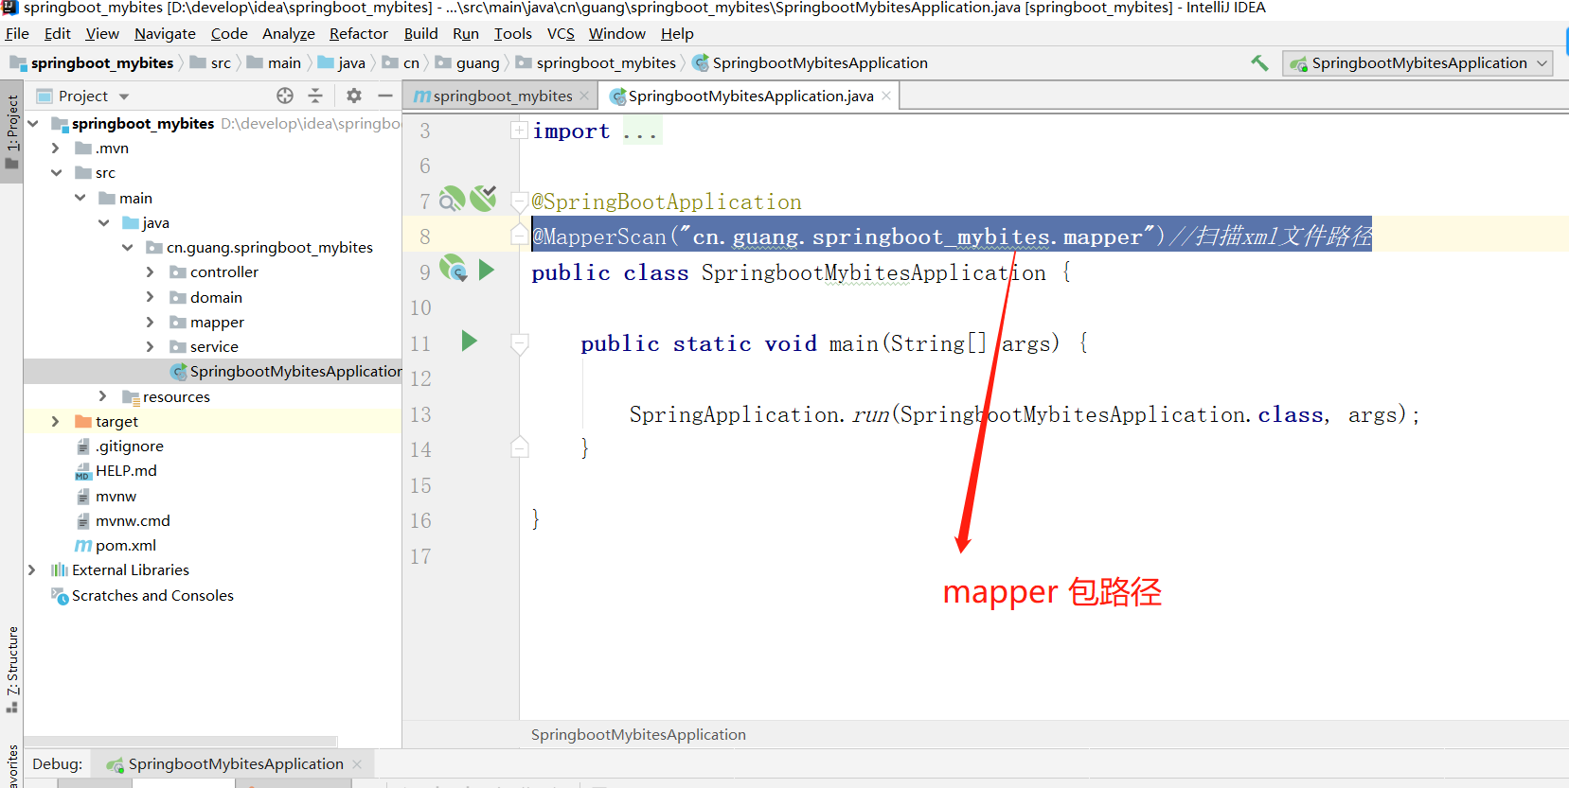Click the run gutter arrow on line 9
This screenshot has width=1569, height=788.
pyautogui.click(x=487, y=271)
